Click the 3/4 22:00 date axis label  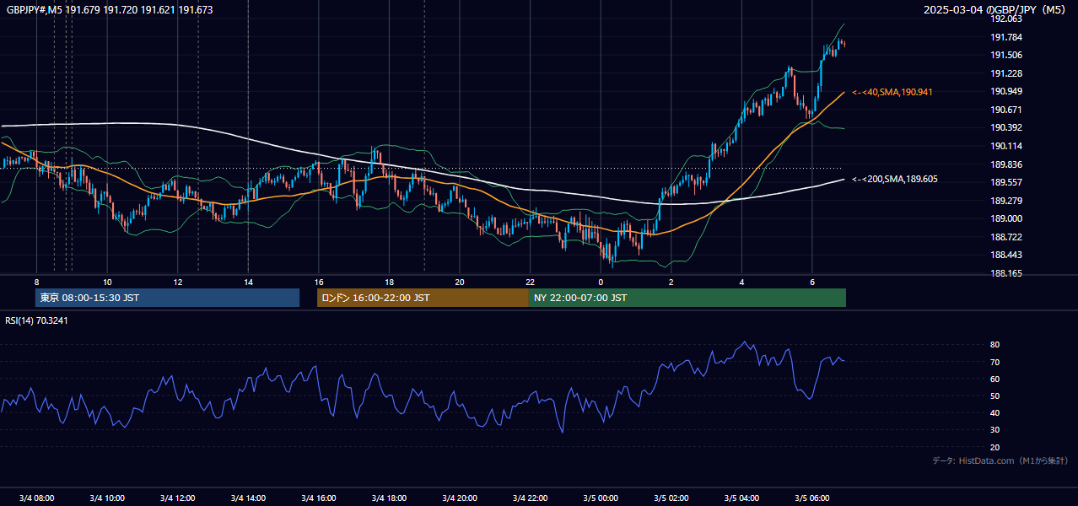530,498
